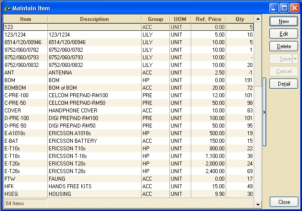Sort by the Description column header

tap(94, 19)
